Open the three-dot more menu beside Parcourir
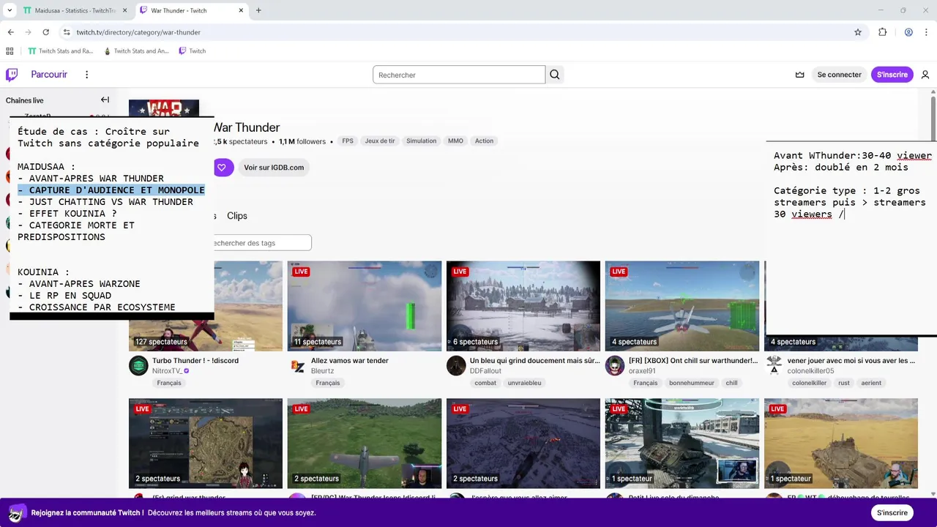This screenshot has height=527, width=937. 86,75
